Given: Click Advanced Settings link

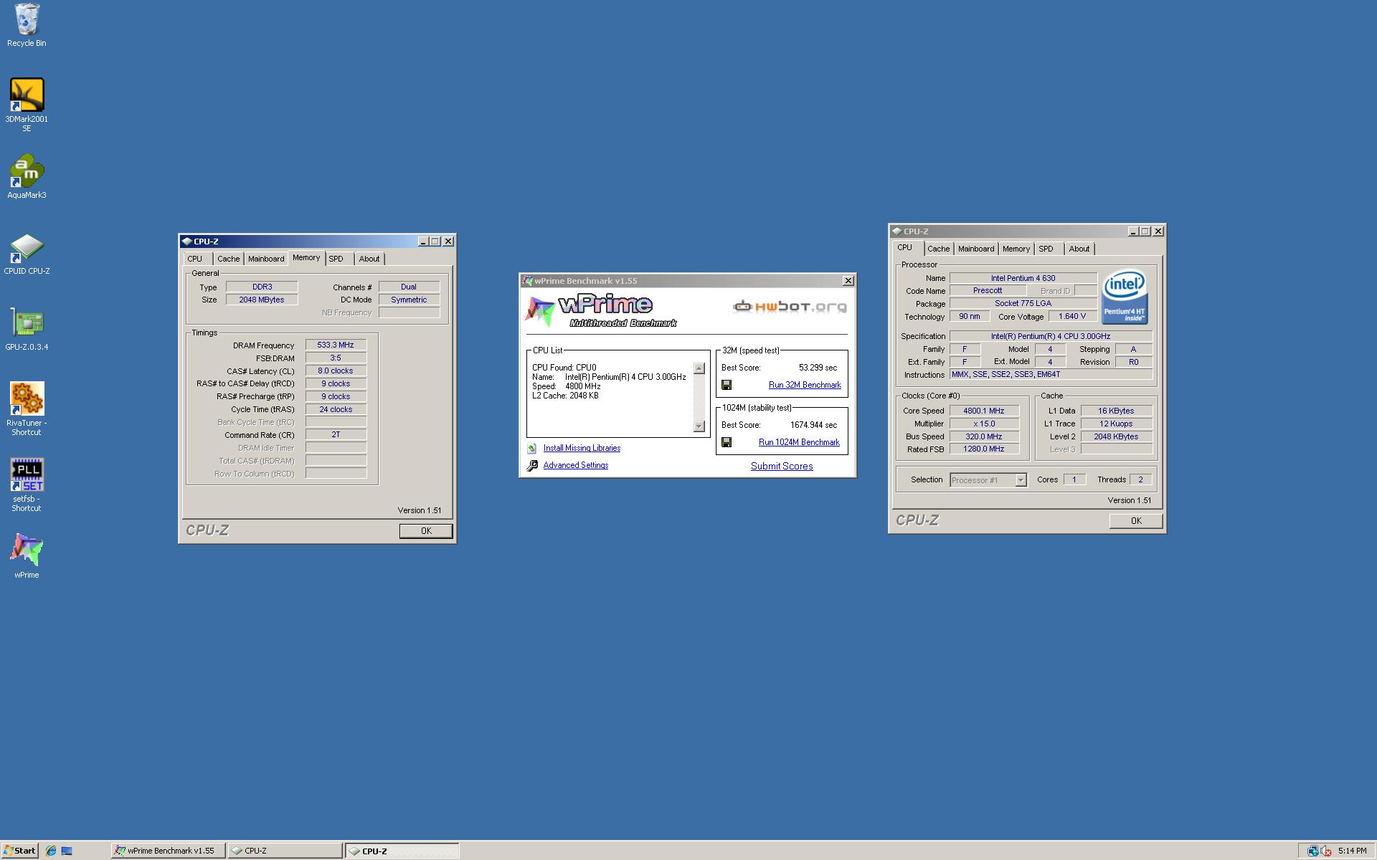Looking at the screenshot, I should 576,466.
